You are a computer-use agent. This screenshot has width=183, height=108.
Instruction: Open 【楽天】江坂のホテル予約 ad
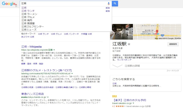click(129, 100)
